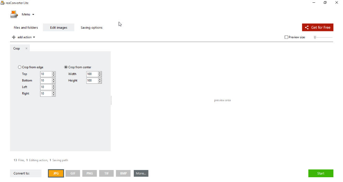Click the green Start button
This screenshot has height=182, width=343.
321,173
